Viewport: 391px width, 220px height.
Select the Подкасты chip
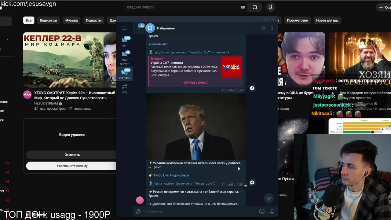[94, 20]
